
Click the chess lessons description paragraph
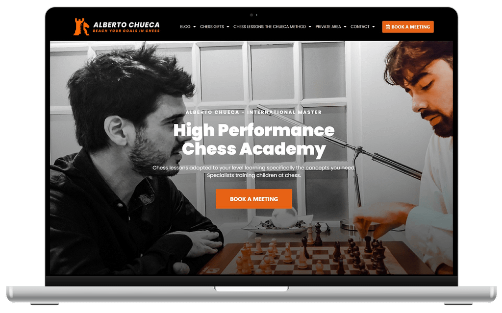coord(254,171)
